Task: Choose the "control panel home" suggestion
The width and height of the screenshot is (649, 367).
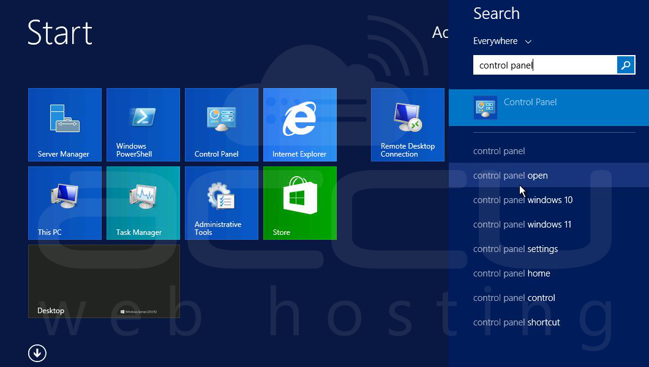Action: click(549, 273)
